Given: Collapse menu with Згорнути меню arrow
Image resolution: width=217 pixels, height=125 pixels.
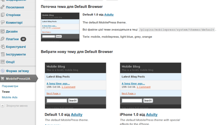Looking at the screenshot, I should click(x=3, y=106).
